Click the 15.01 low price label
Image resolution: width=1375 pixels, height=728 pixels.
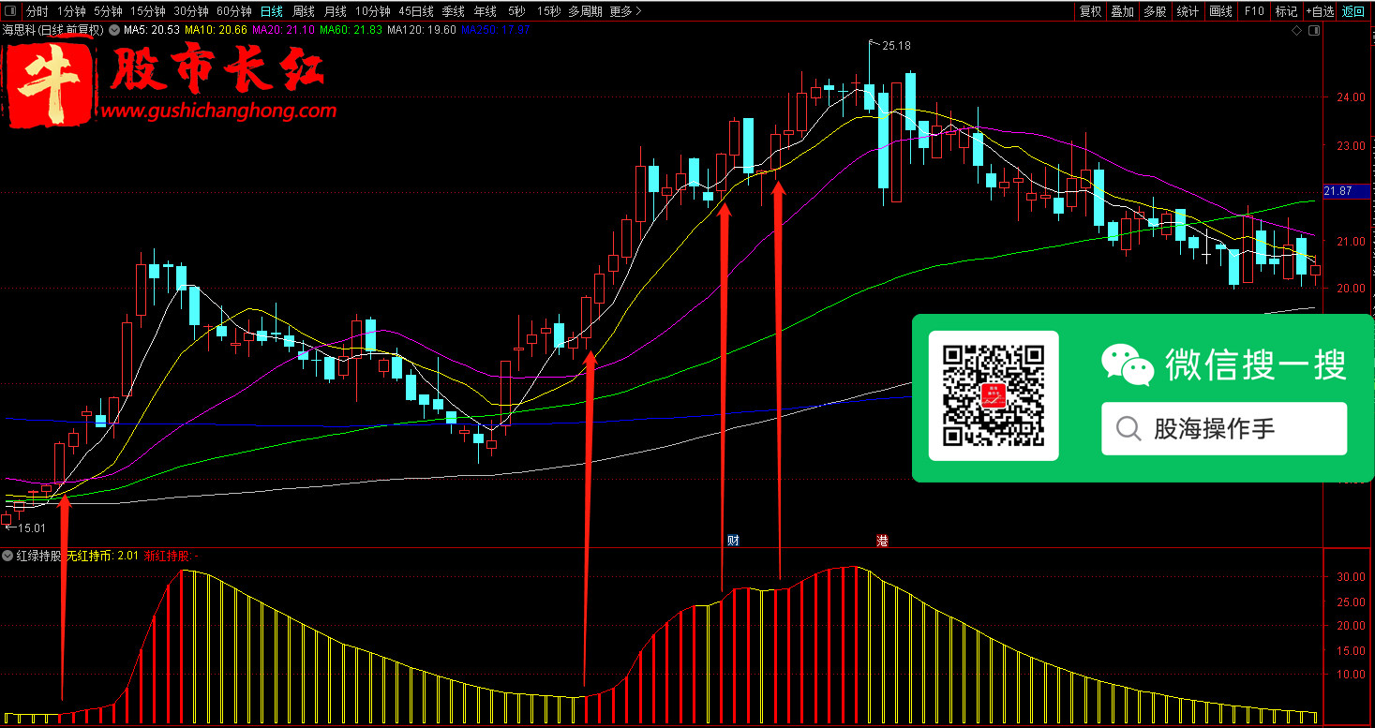pyautogui.click(x=31, y=529)
